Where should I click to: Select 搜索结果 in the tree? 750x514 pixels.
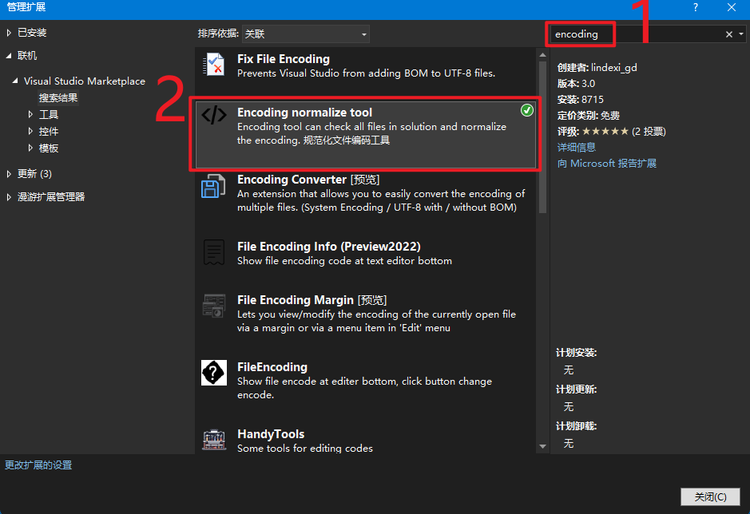tap(58, 97)
